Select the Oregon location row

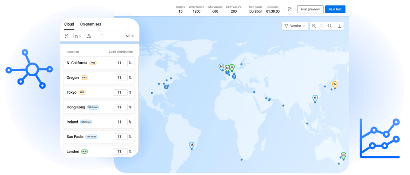click(x=99, y=78)
